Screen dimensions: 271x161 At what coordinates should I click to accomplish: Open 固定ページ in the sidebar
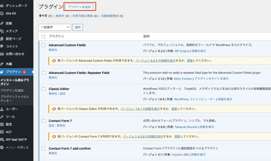13,39
